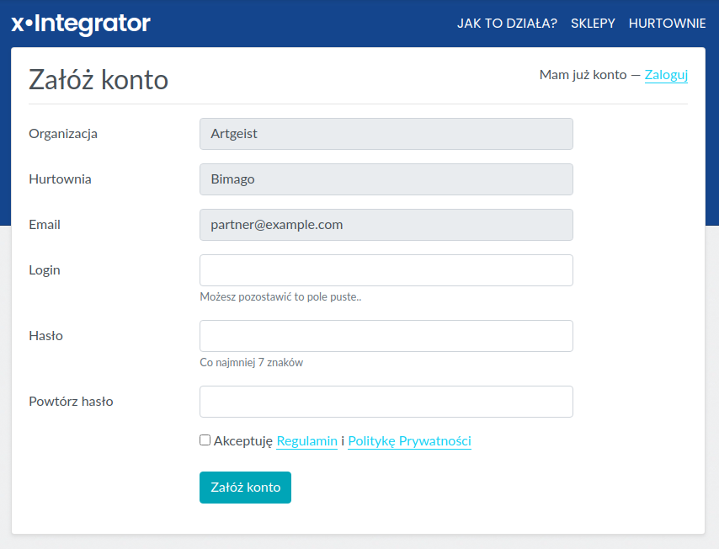719x549 pixels.
Task: Open the Politykę Prywatności link
Action: [x=409, y=441]
